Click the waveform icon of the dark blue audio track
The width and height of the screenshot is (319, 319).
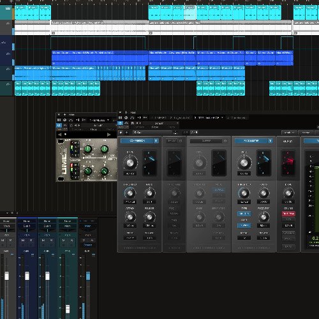[8, 54]
